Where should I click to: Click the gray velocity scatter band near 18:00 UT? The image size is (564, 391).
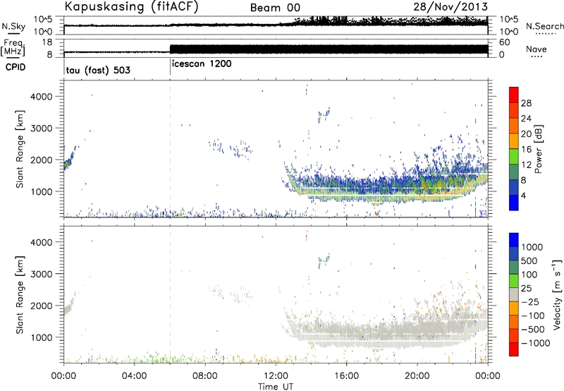382,333
